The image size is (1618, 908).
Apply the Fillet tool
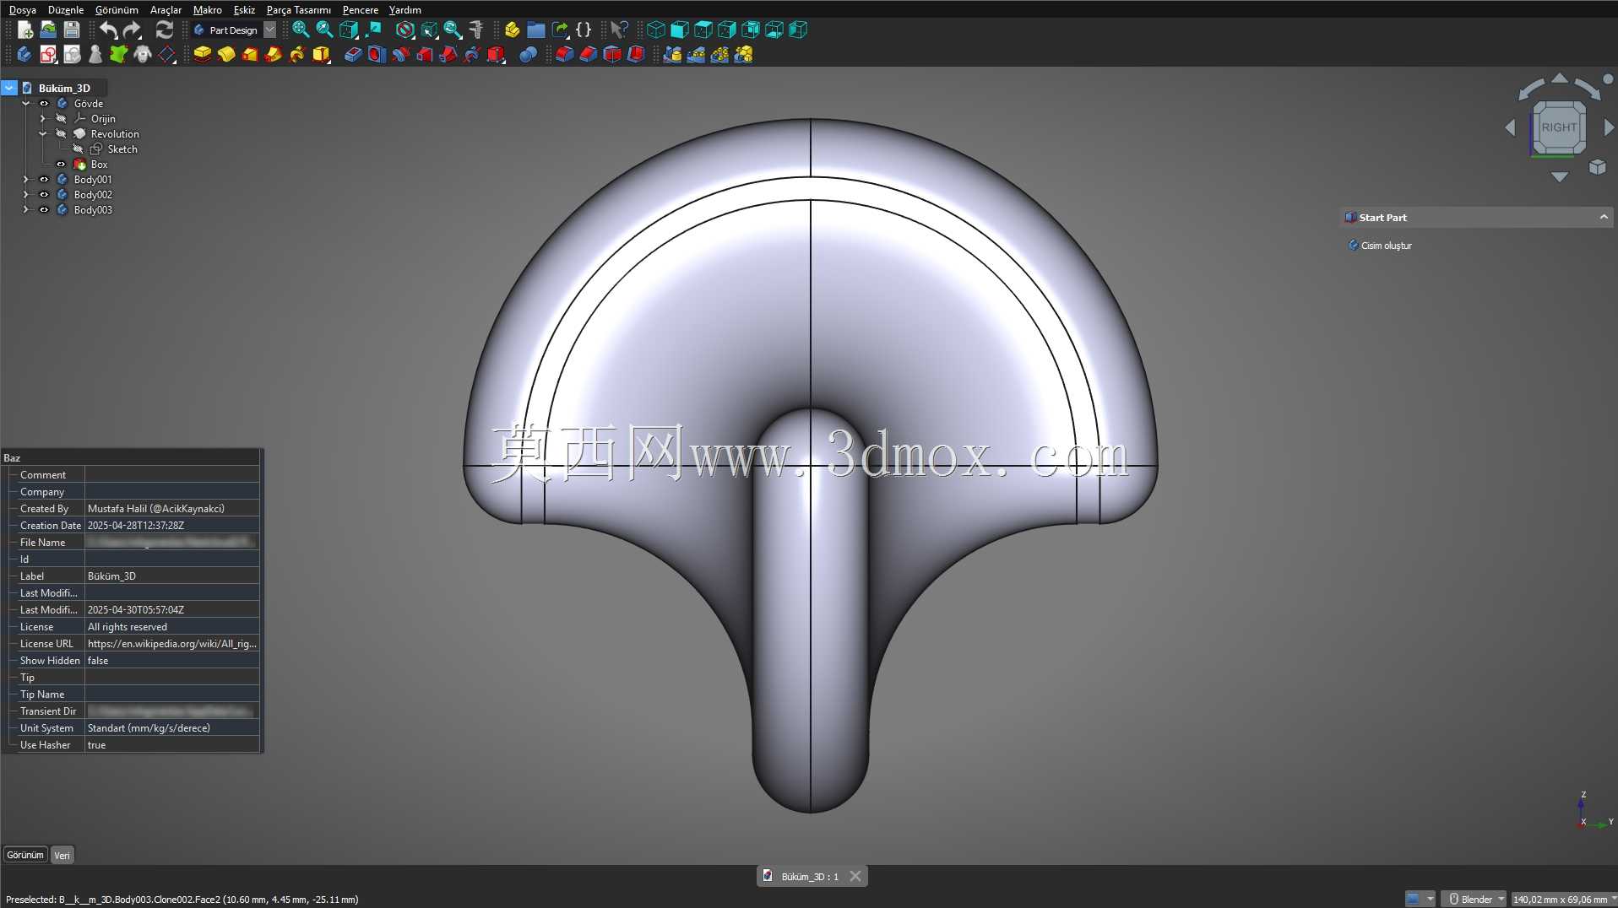(x=565, y=55)
